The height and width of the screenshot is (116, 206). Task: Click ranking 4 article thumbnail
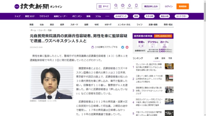coord(169,101)
